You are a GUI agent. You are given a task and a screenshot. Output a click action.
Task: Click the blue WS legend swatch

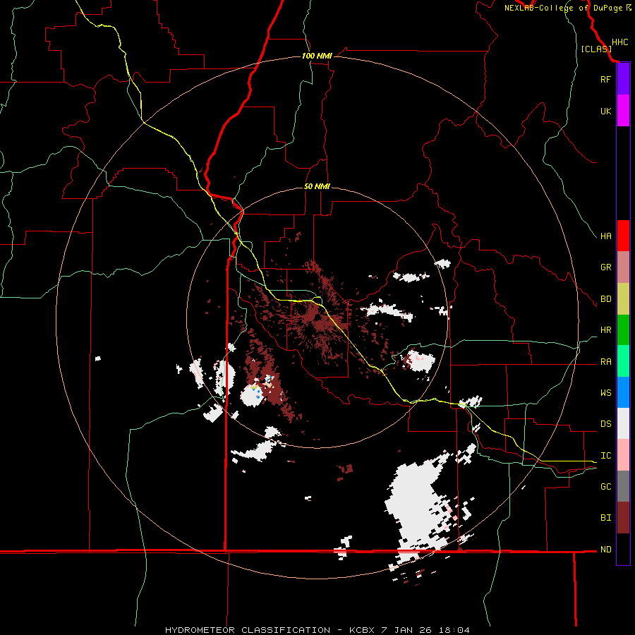623,392
